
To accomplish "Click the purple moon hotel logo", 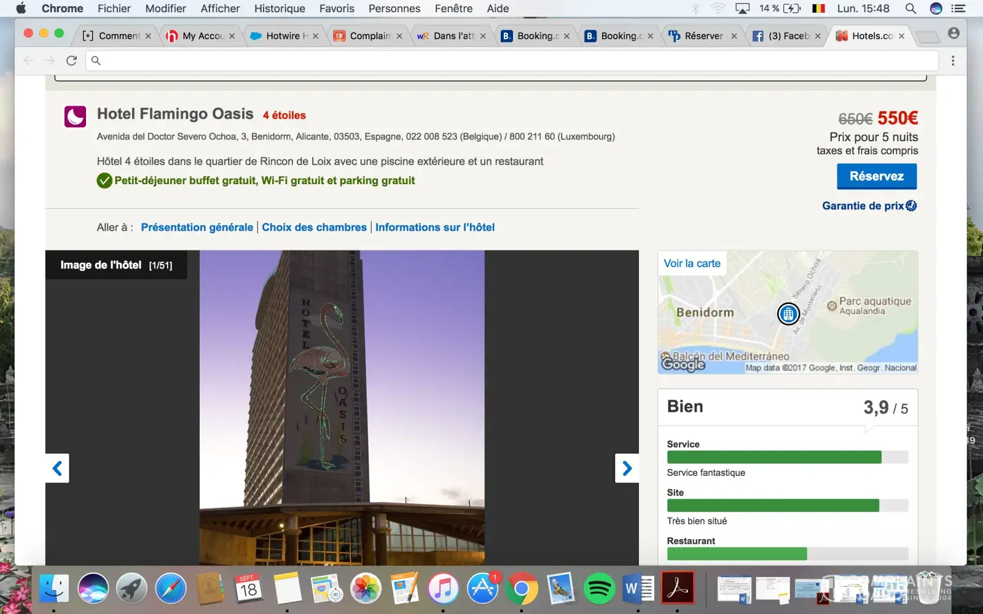I will 75,116.
